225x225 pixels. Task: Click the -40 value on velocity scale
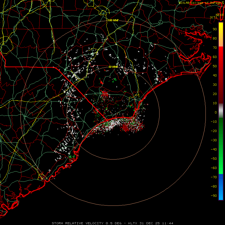214,149
